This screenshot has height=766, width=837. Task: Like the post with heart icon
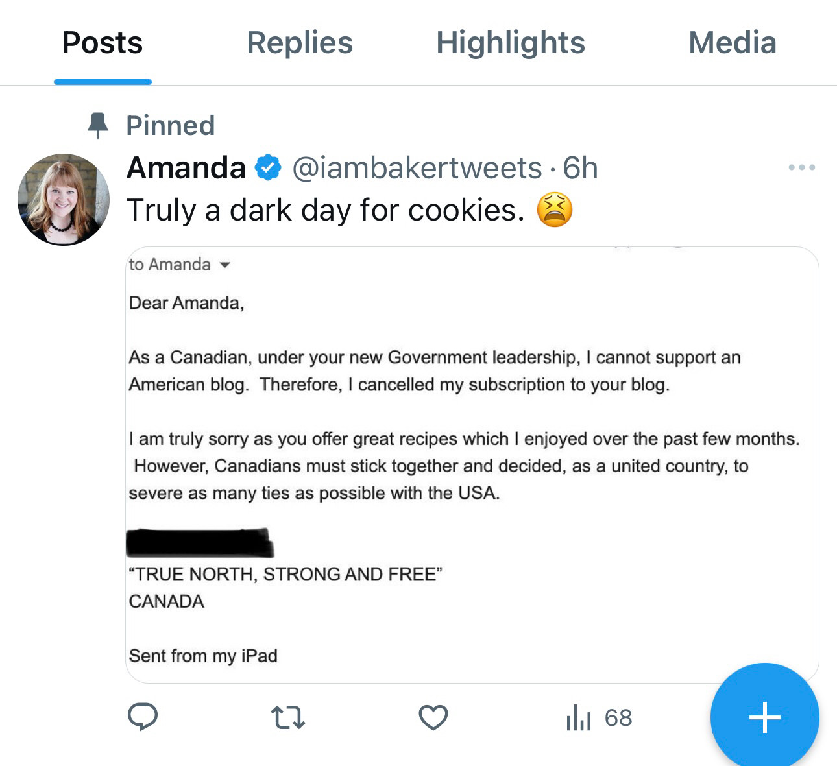point(433,718)
